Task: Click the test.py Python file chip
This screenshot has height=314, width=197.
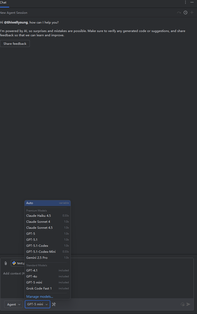Action: click(18, 263)
